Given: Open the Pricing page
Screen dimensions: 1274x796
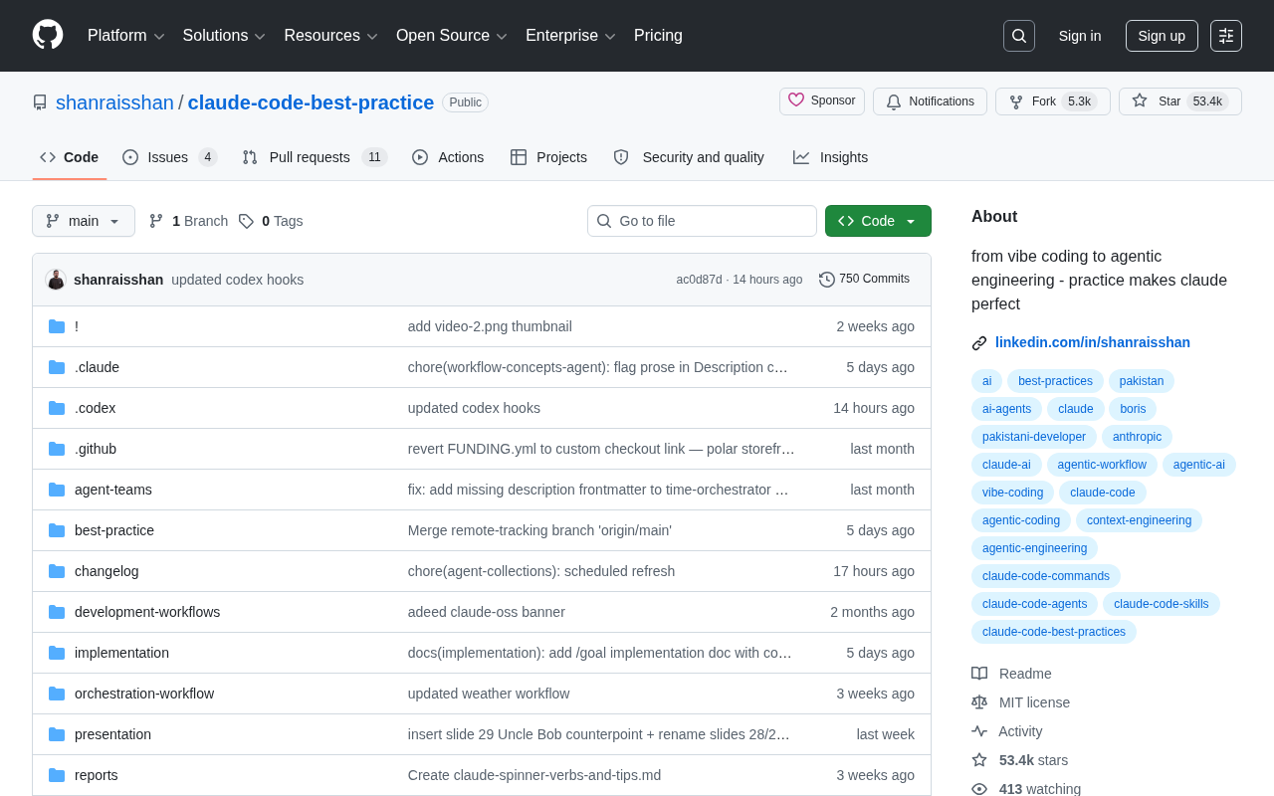Looking at the screenshot, I should click(658, 36).
